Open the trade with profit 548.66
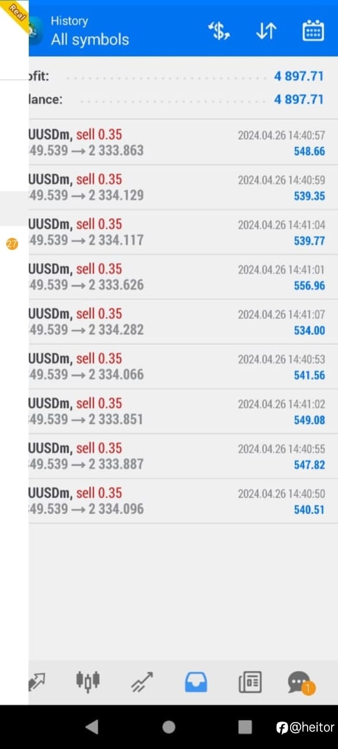This screenshot has height=749, width=338. pyautogui.click(x=183, y=142)
